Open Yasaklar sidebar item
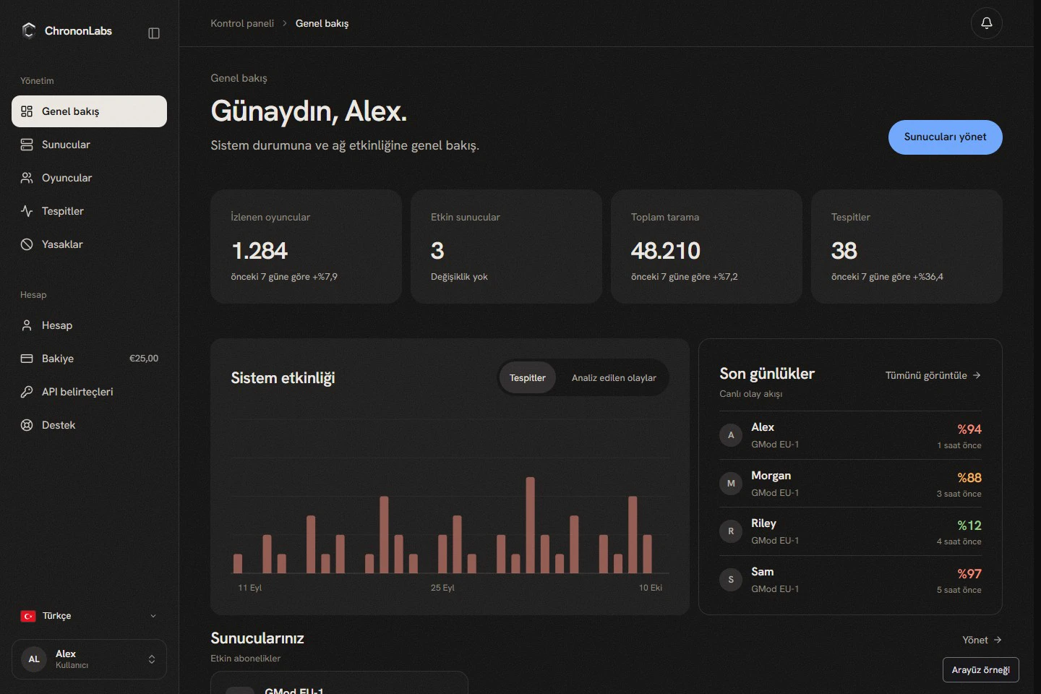Viewport: 1041px width, 694px height. click(89, 244)
